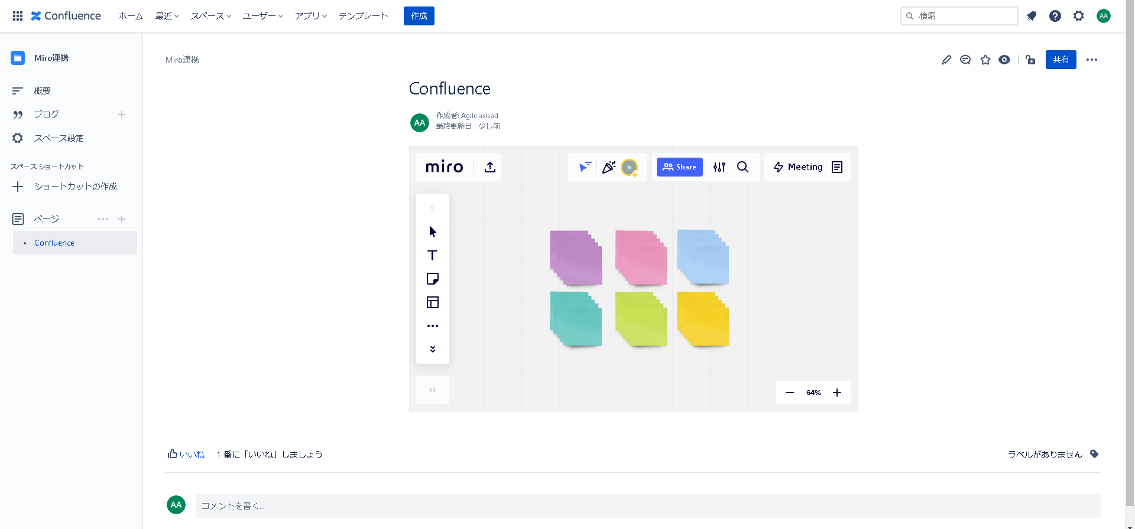This screenshot has width=1135, height=529.
Task: Toggle star favorite for this page
Action: pyautogui.click(x=985, y=60)
